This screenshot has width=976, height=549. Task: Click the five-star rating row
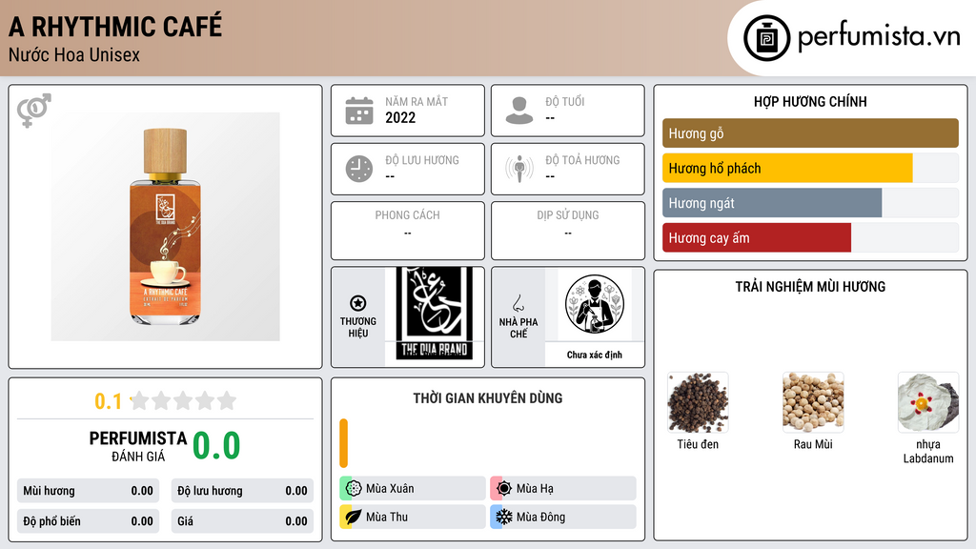click(183, 400)
